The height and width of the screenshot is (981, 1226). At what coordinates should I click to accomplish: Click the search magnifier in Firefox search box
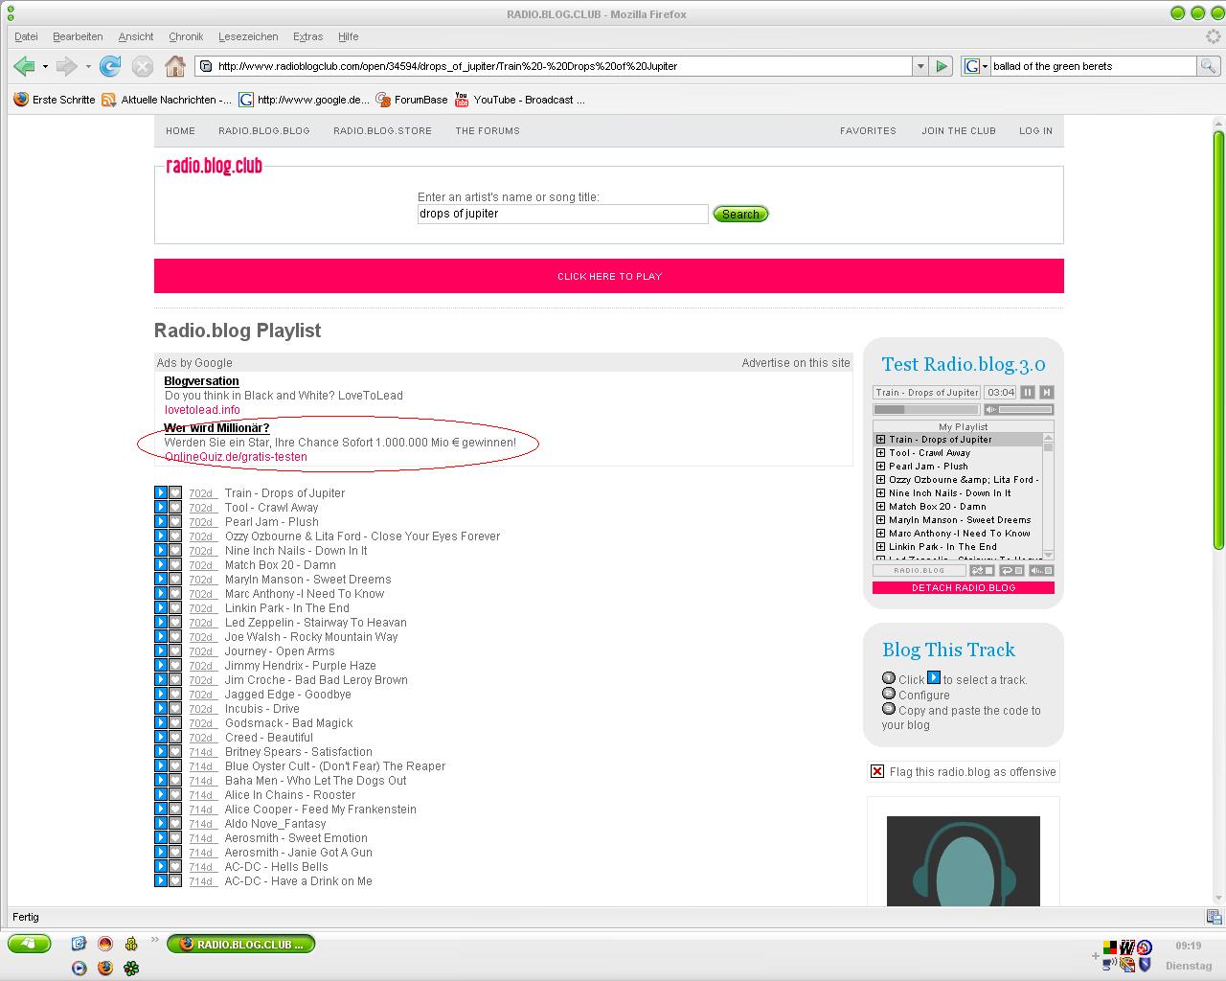click(x=1209, y=66)
